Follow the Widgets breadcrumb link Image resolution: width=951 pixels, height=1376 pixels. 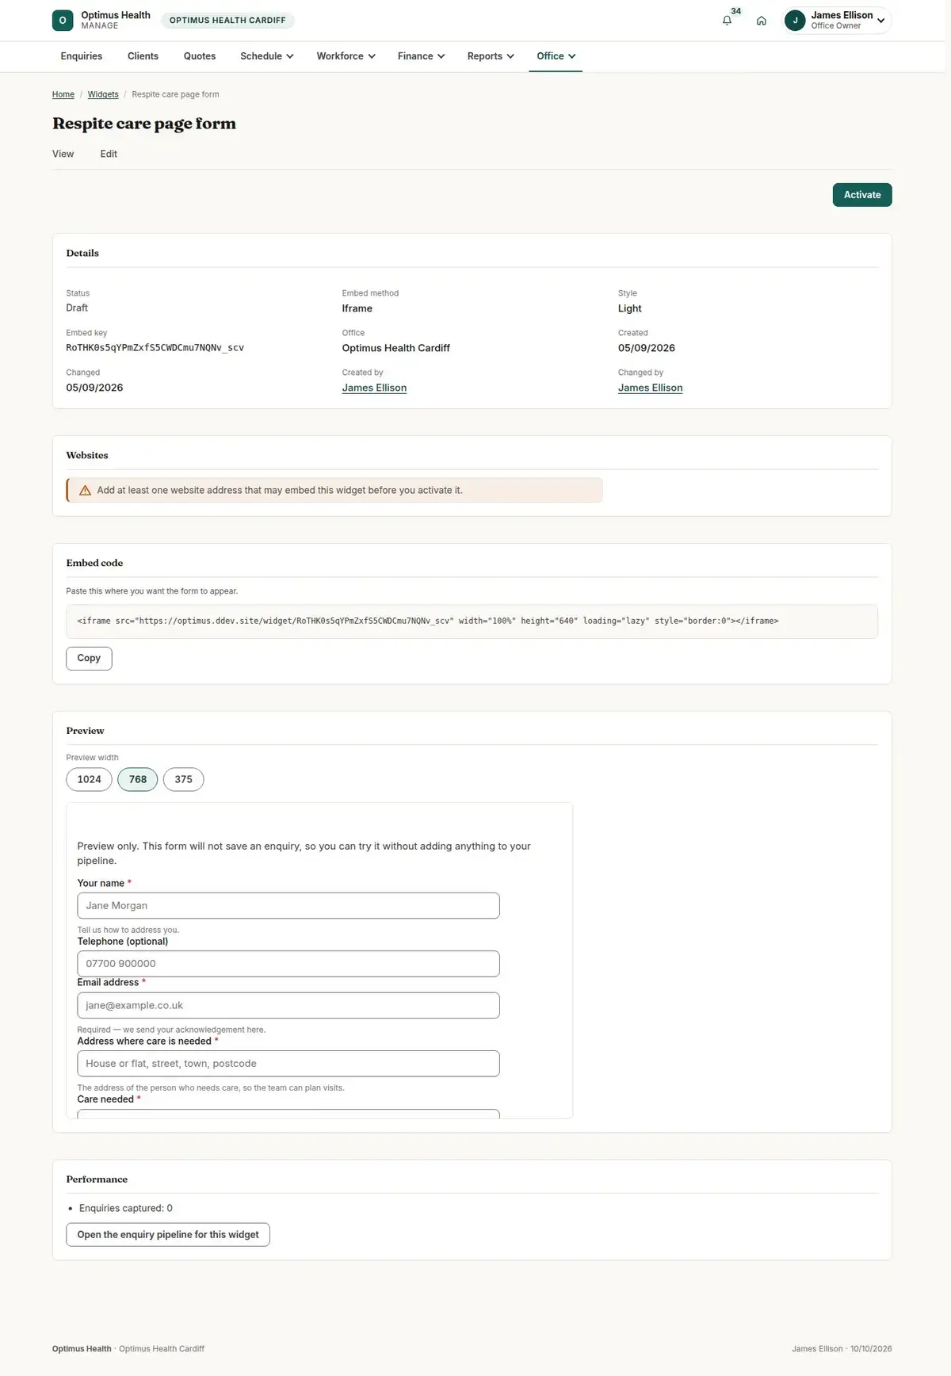click(103, 94)
